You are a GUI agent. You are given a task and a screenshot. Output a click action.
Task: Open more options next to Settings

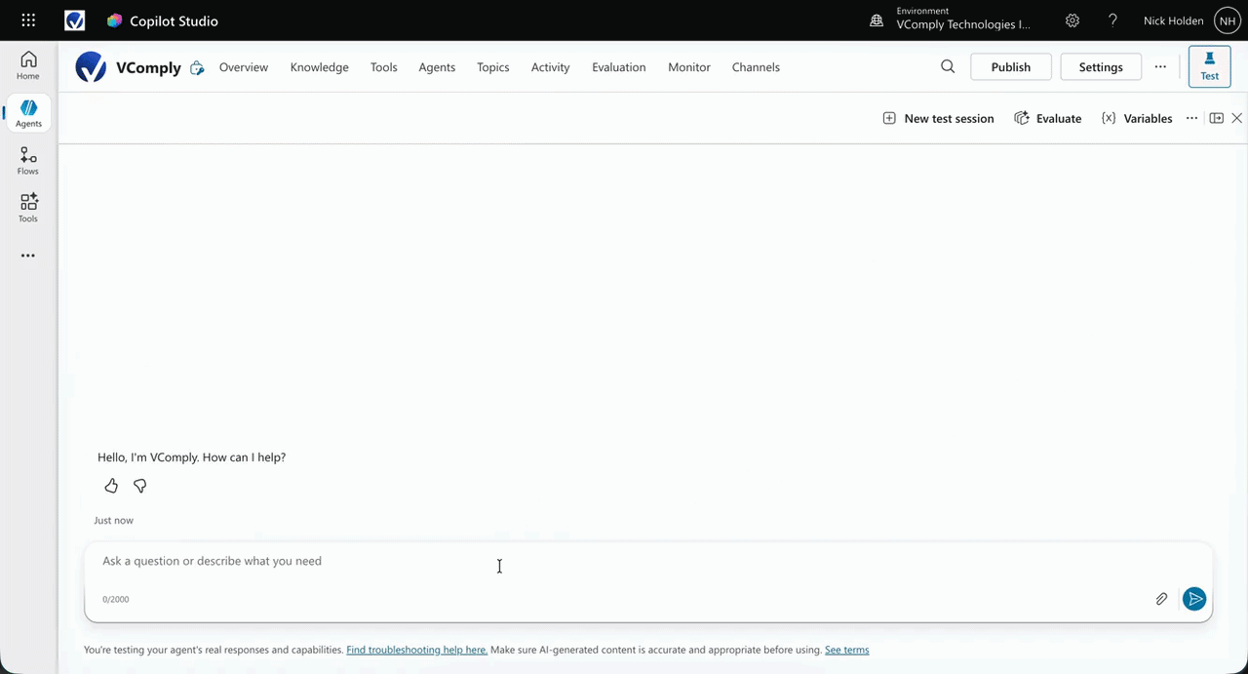point(1160,66)
